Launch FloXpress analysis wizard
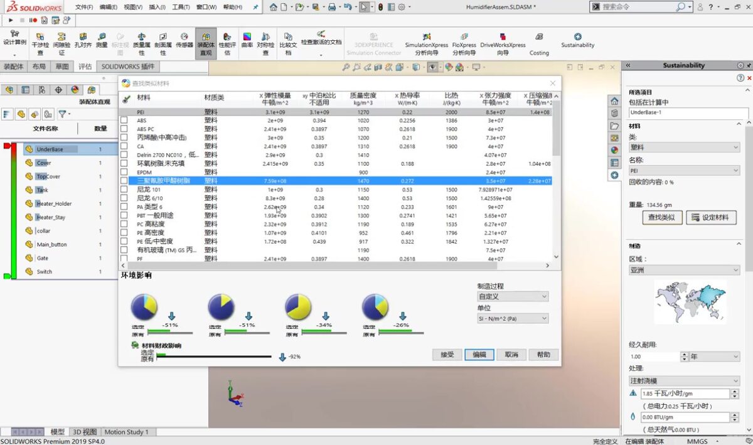The width and height of the screenshot is (753, 445). [x=464, y=44]
